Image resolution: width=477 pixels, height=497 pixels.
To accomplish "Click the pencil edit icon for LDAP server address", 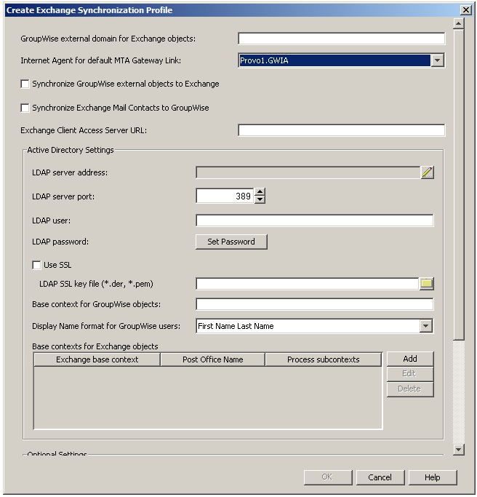I will (x=427, y=172).
